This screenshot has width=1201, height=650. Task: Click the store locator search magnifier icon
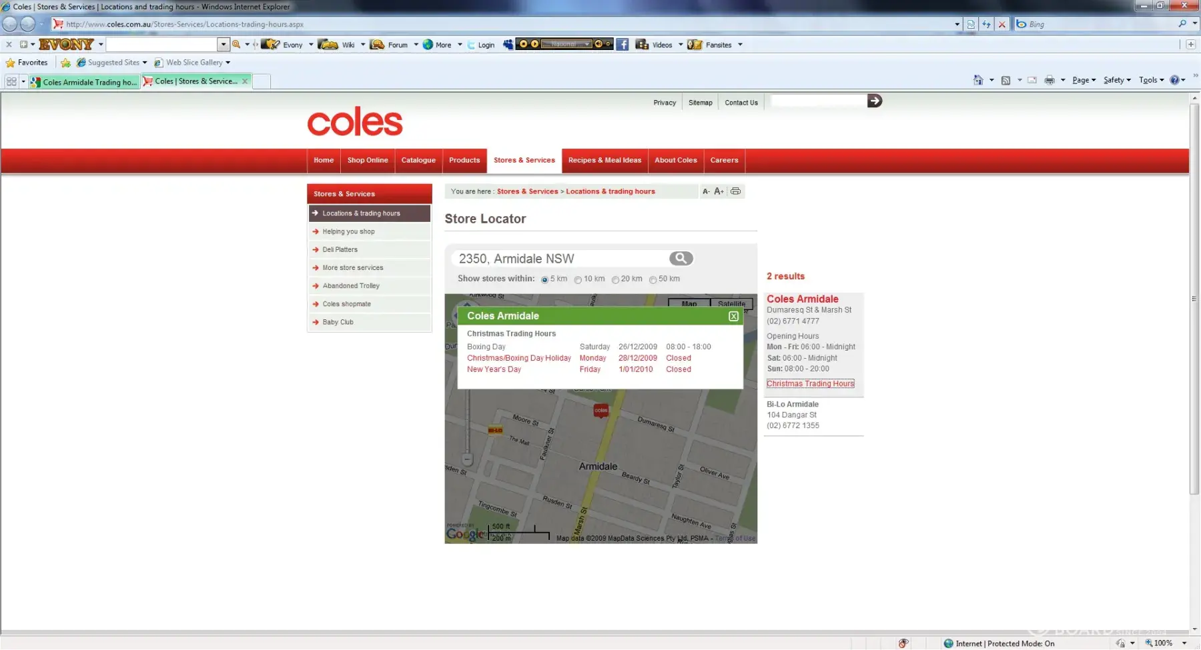click(681, 259)
